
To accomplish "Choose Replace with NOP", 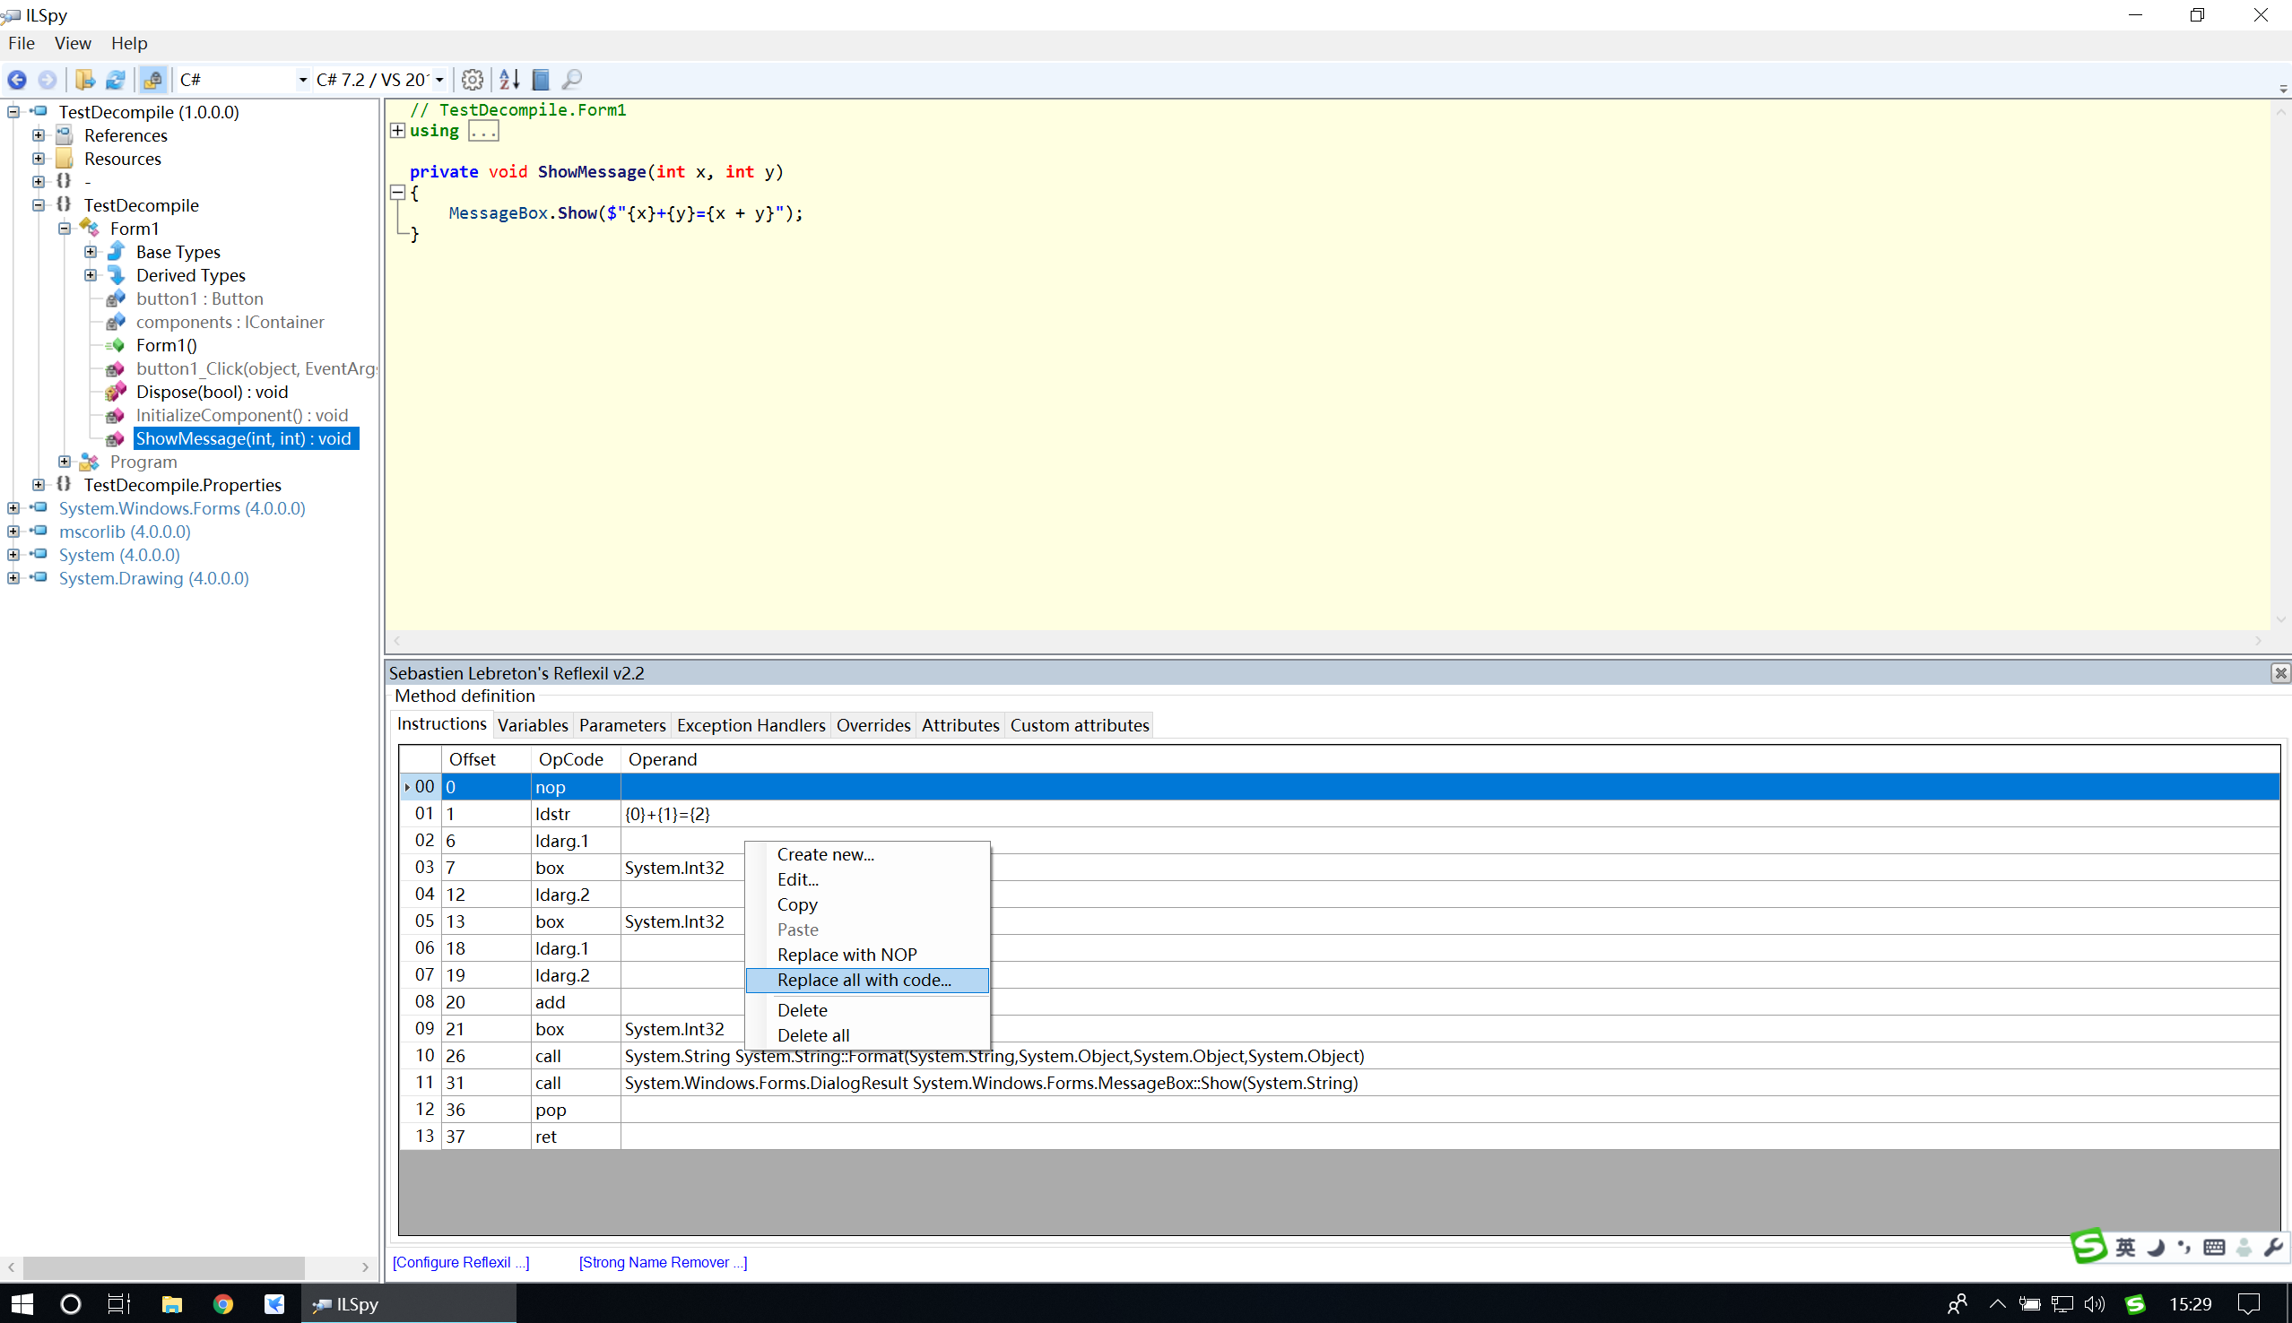I will coord(867,955).
